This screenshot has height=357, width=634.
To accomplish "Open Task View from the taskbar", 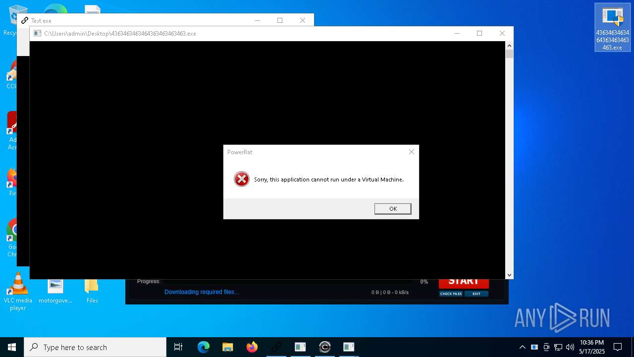I will click(x=178, y=347).
